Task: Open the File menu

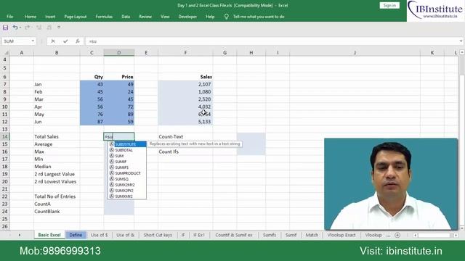Action: click(9, 17)
